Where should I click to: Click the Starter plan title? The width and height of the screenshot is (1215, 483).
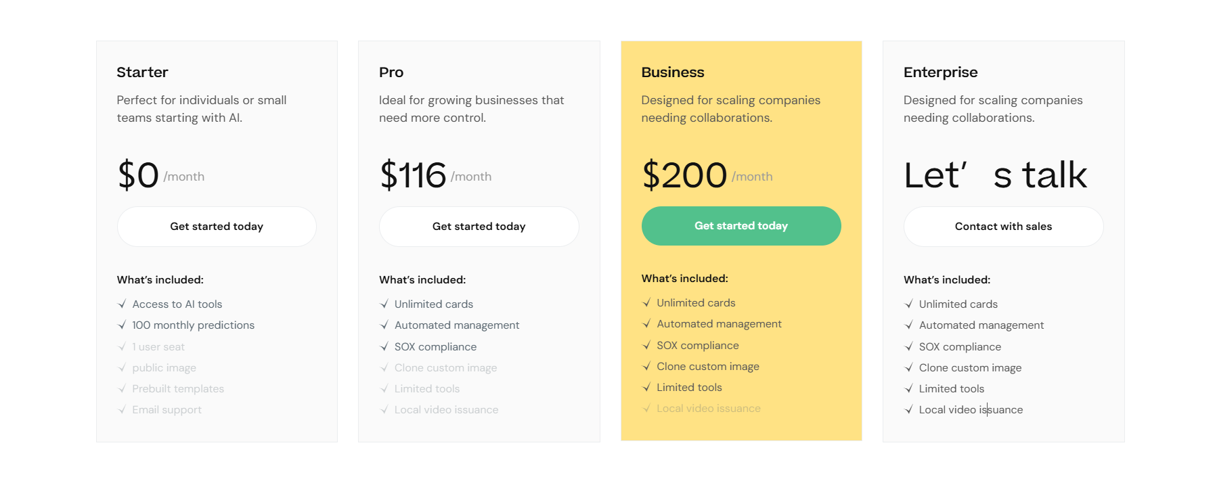tap(142, 72)
